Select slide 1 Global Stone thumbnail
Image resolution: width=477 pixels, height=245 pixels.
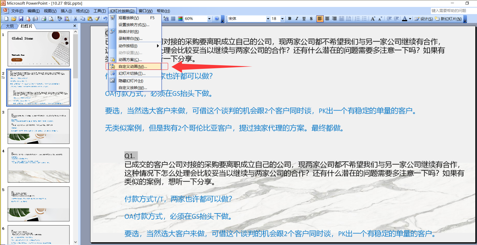[x=39, y=49]
